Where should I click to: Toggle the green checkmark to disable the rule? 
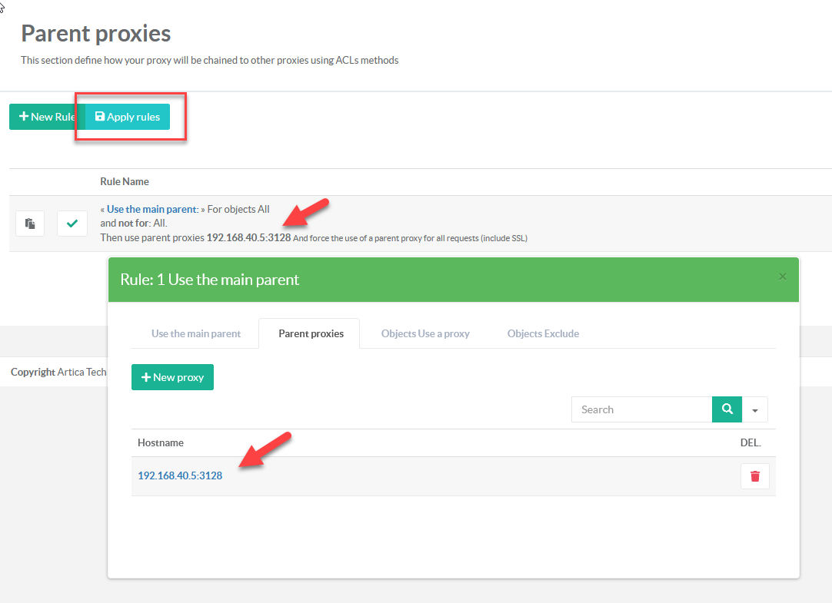click(72, 224)
